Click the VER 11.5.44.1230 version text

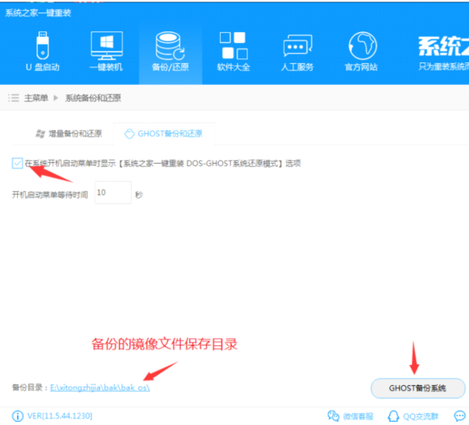pyautogui.click(x=59, y=416)
